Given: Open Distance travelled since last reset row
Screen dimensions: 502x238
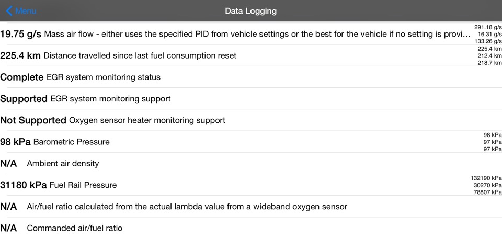Looking at the screenshot, I should point(140,55).
